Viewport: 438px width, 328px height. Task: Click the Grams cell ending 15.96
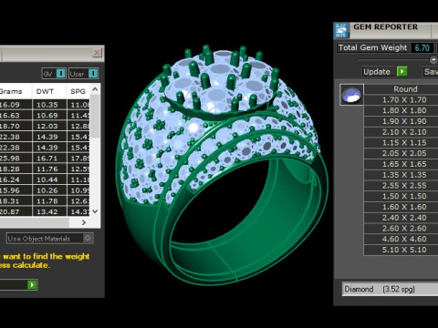(16, 190)
